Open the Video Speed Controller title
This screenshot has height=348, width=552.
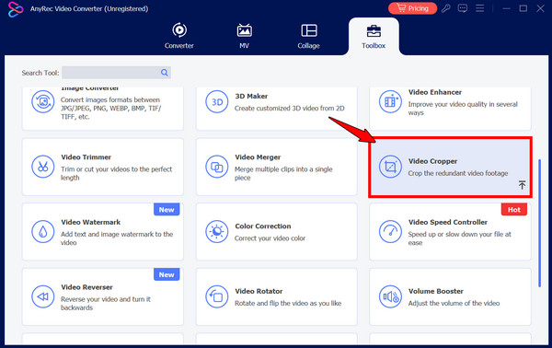448,222
